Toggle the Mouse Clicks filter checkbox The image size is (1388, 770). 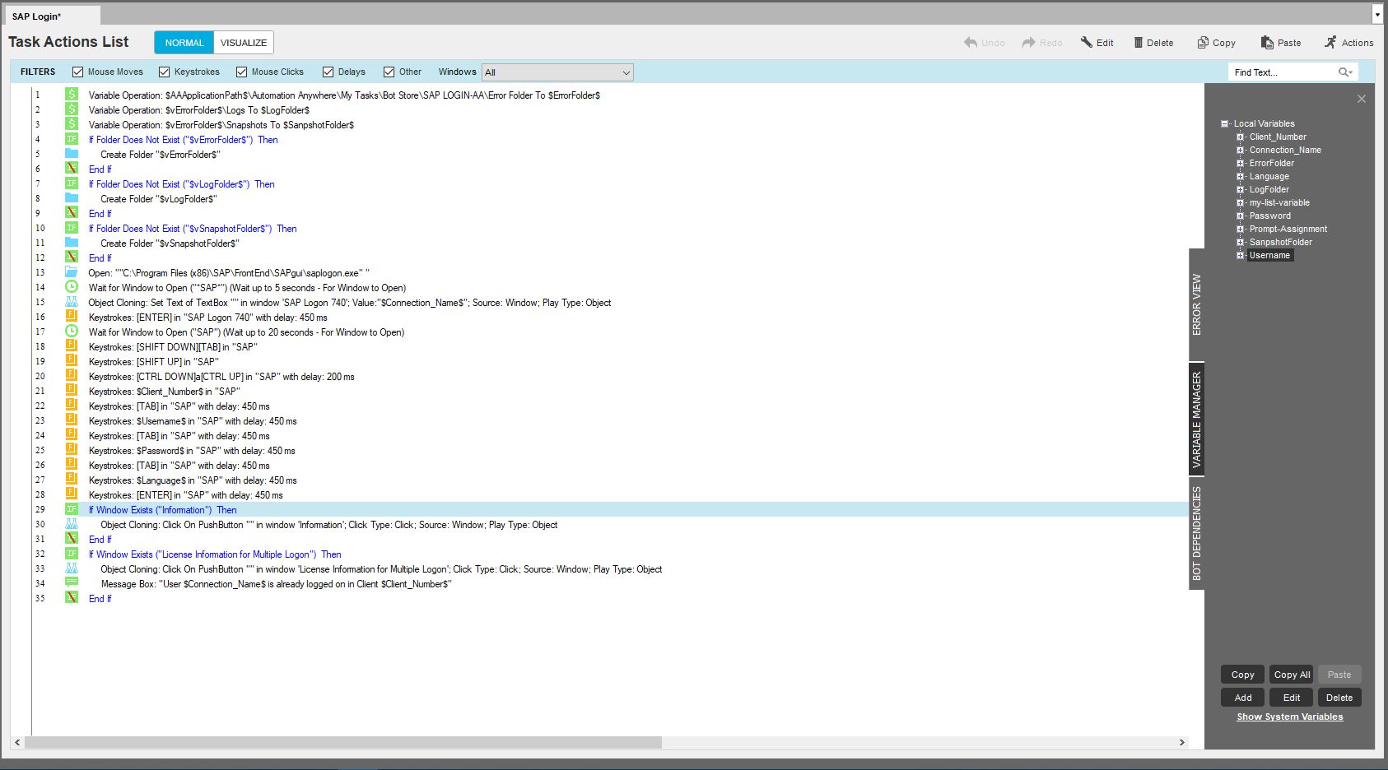(242, 72)
